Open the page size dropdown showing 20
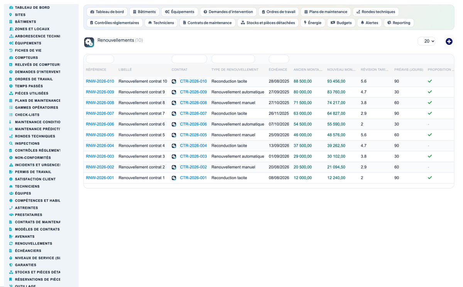The height and width of the screenshot is (287, 463). pos(426,41)
